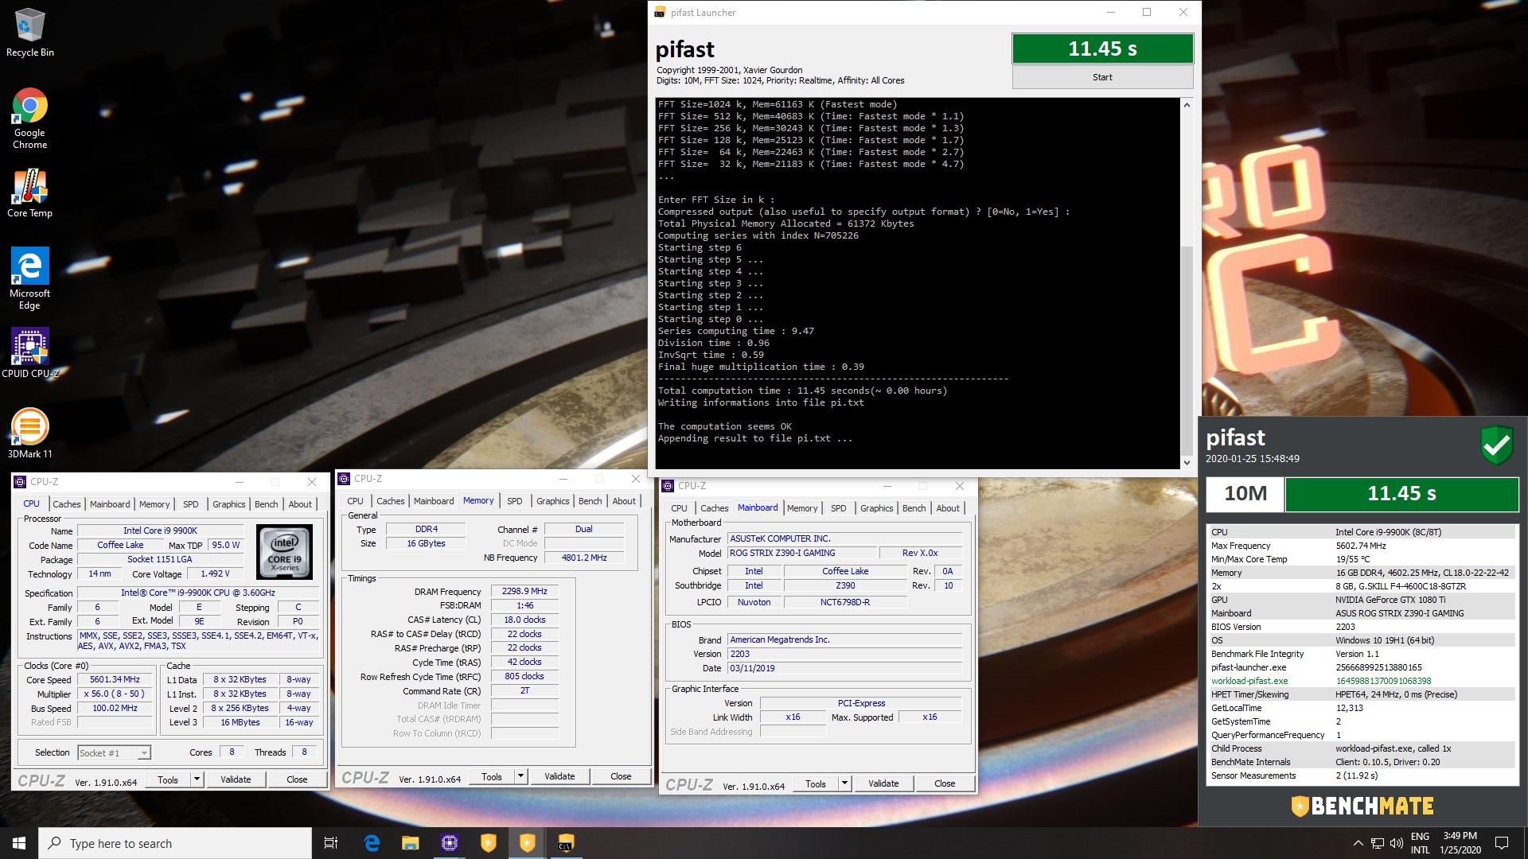1528x859 pixels.
Task: Select the DRAM Frequency value 2298.9 MHz
Action: tap(524, 592)
